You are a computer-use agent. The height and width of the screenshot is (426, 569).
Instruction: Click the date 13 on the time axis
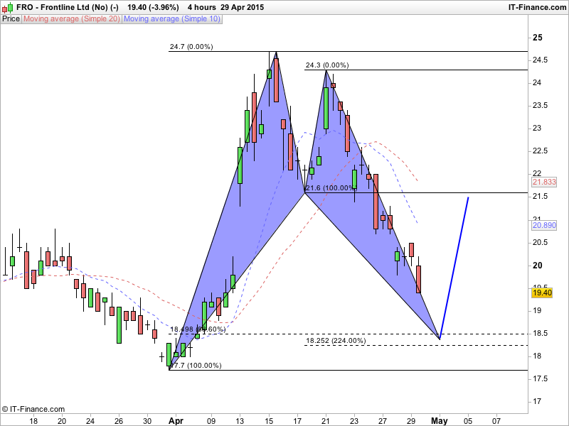coord(240,421)
